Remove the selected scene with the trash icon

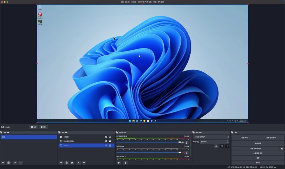tap(8, 163)
